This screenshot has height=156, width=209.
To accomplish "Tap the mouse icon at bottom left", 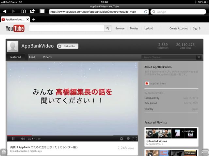I will (4, 152).
